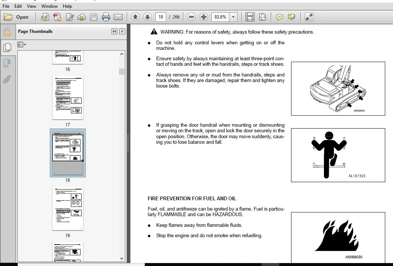
Task: Click the 'Always remove any oil or mud' bullet
Action: click(x=220, y=80)
